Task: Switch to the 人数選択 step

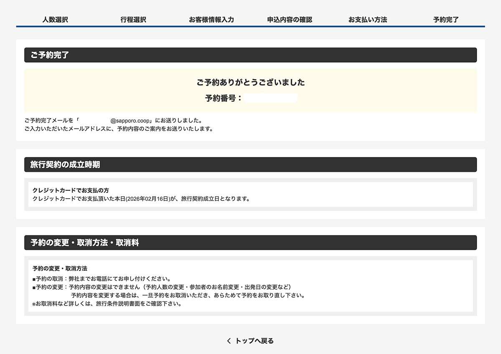Action: (x=56, y=19)
